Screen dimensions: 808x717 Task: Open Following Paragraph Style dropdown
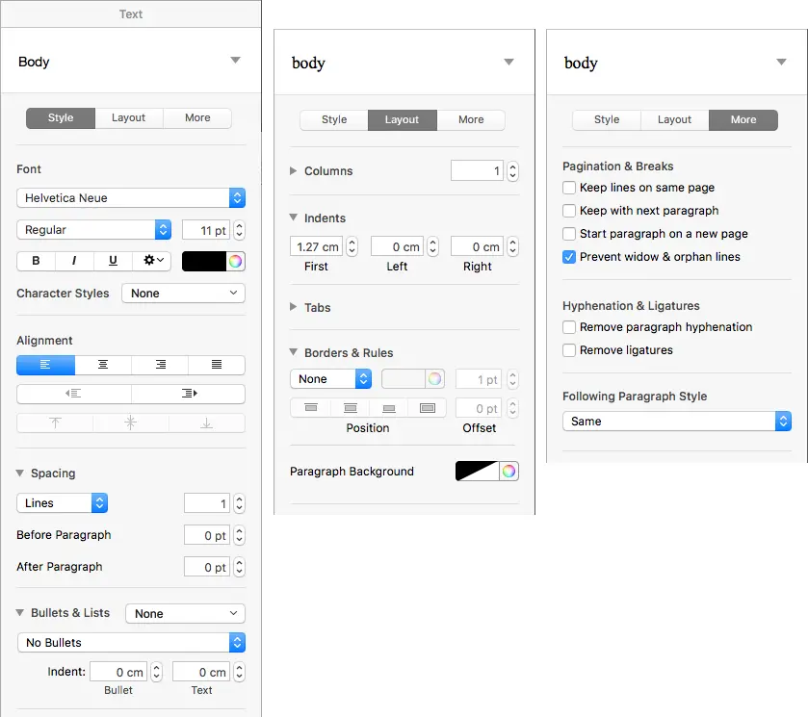676,422
